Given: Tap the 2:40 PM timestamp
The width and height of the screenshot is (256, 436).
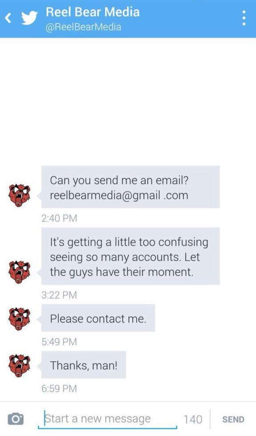Looking at the screenshot, I should coord(59,218).
